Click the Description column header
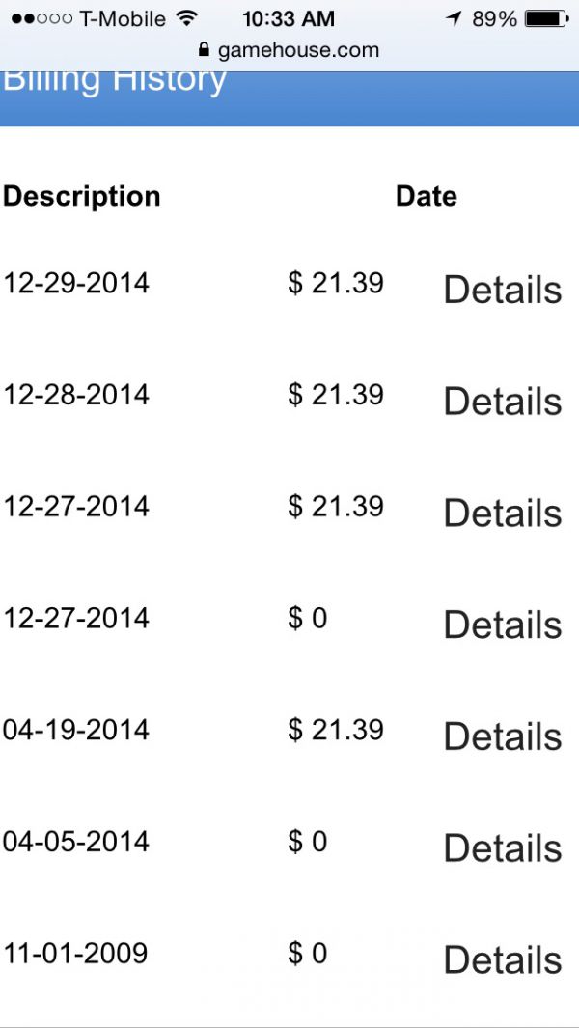 (82, 197)
